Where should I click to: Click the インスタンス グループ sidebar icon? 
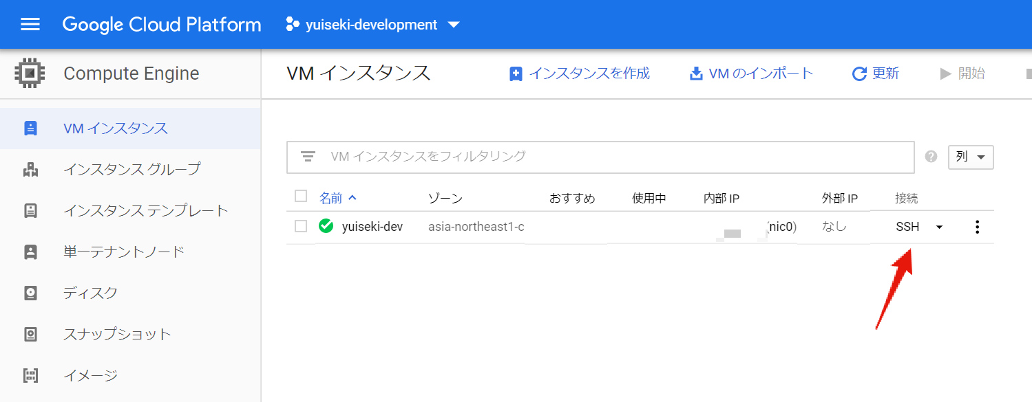[x=30, y=170]
